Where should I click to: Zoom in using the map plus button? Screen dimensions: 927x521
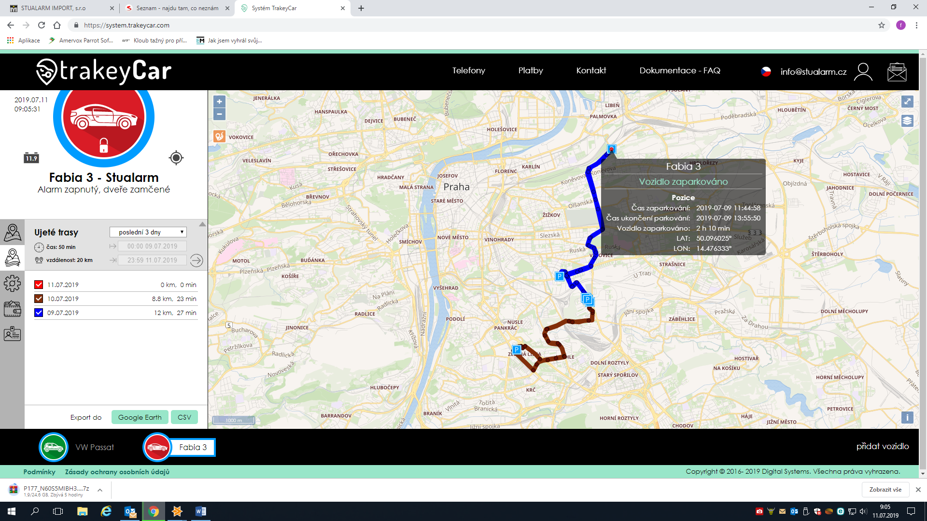point(220,102)
